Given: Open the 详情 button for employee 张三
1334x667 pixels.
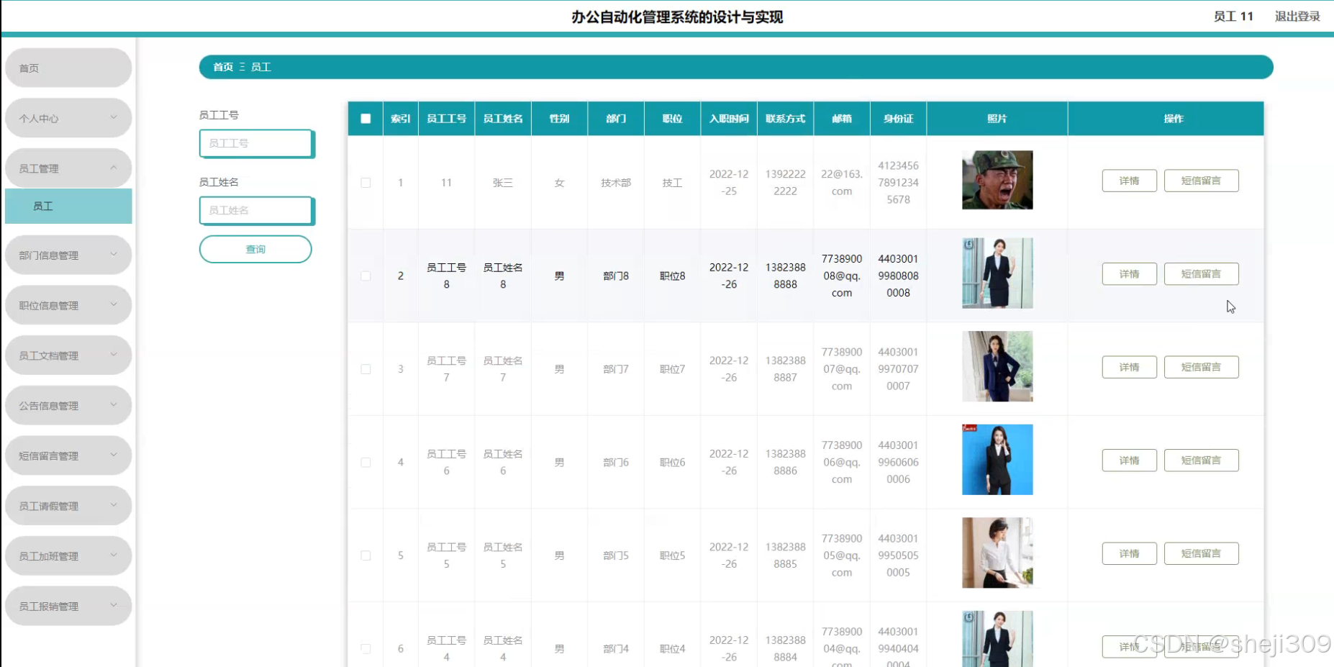Looking at the screenshot, I should point(1128,181).
